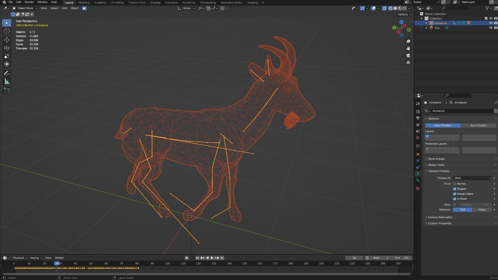This screenshot has height=280, width=498.
Task: Click the End frame 250 field
Action: [402, 258]
